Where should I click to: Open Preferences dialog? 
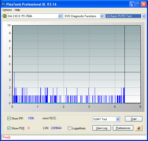tap(123, 128)
